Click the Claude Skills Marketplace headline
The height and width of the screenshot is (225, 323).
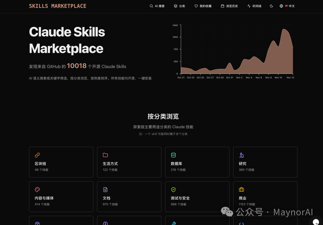click(x=67, y=40)
